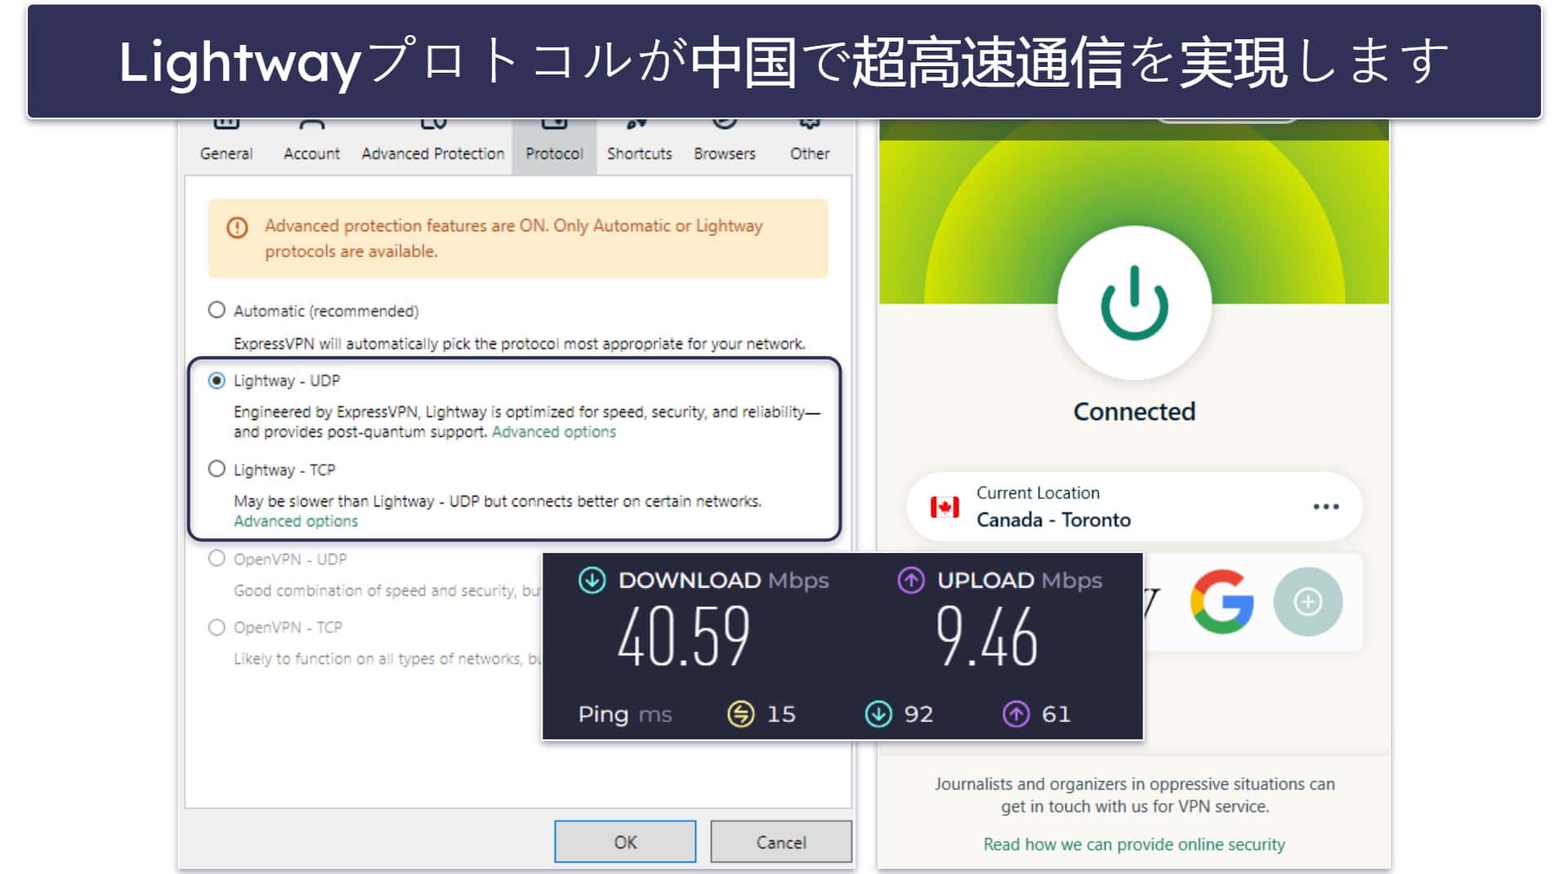The image size is (1568, 874).
Task: Click the download ping icon showing 92
Action: (878, 714)
